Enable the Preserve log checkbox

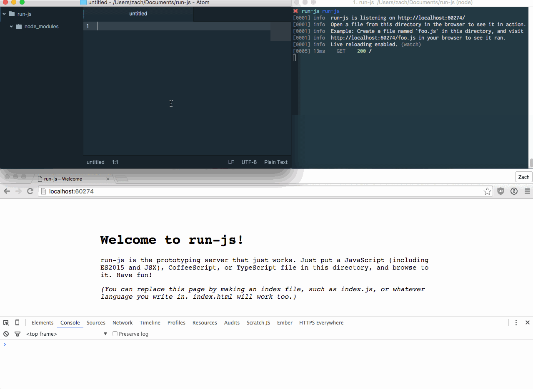(x=115, y=333)
